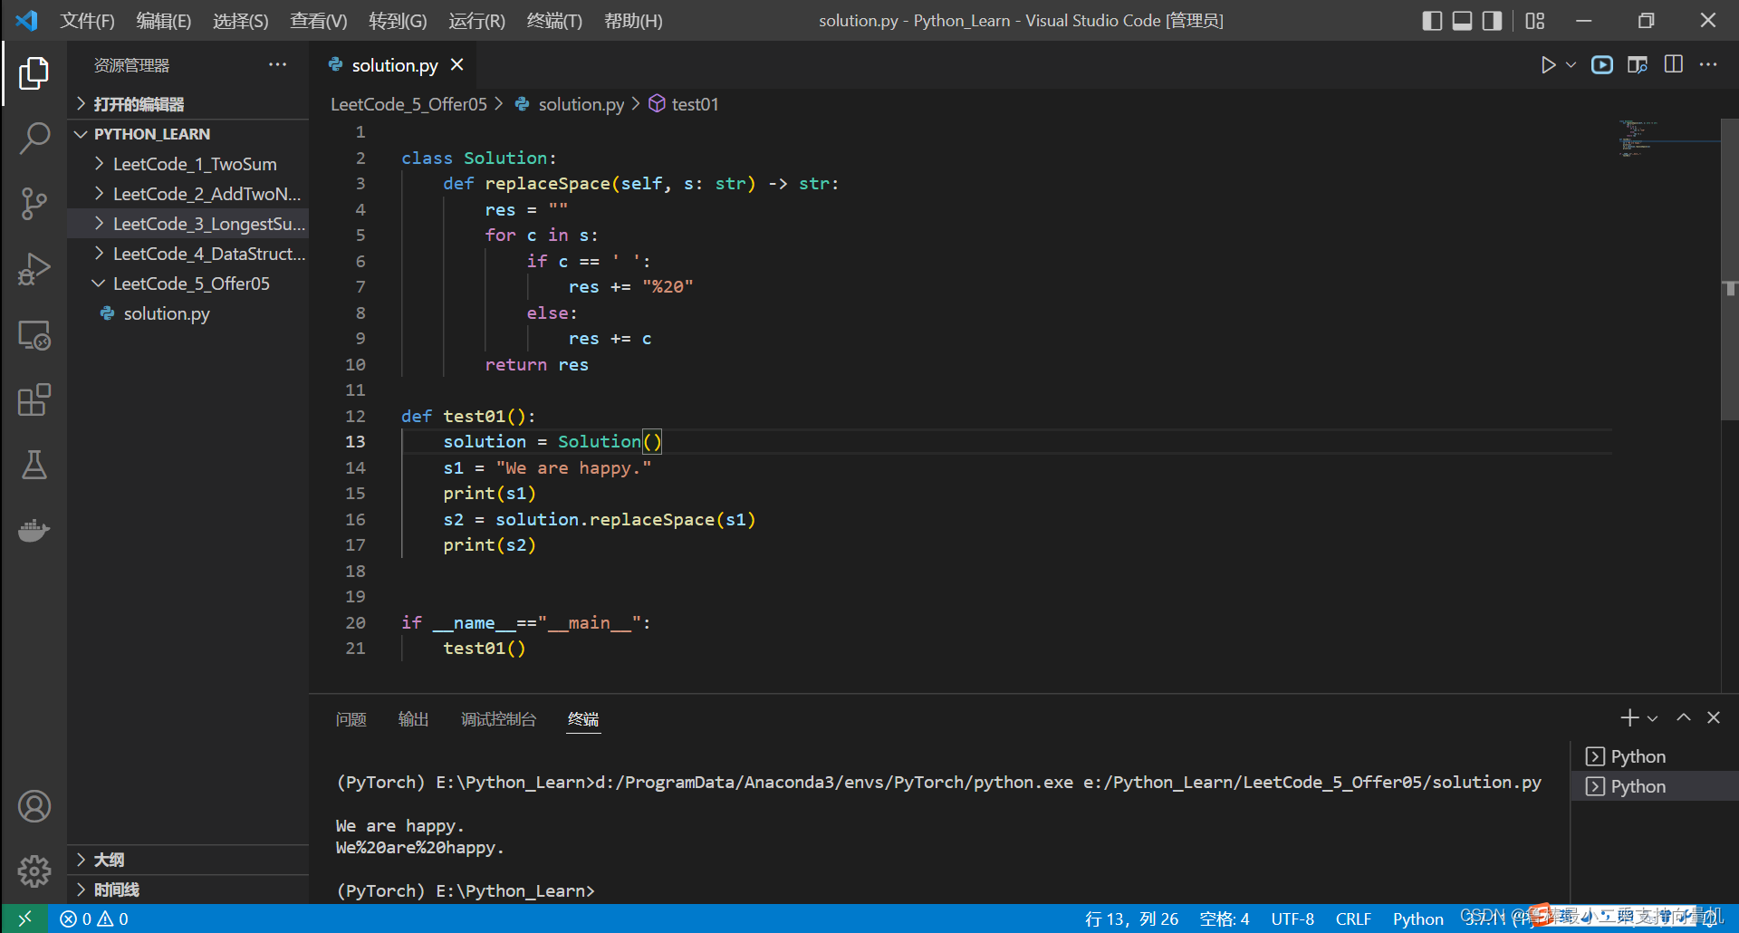Screen dimensions: 1739x933
Task: Open the 选择(S) menu
Action: pyautogui.click(x=241, y=21)
